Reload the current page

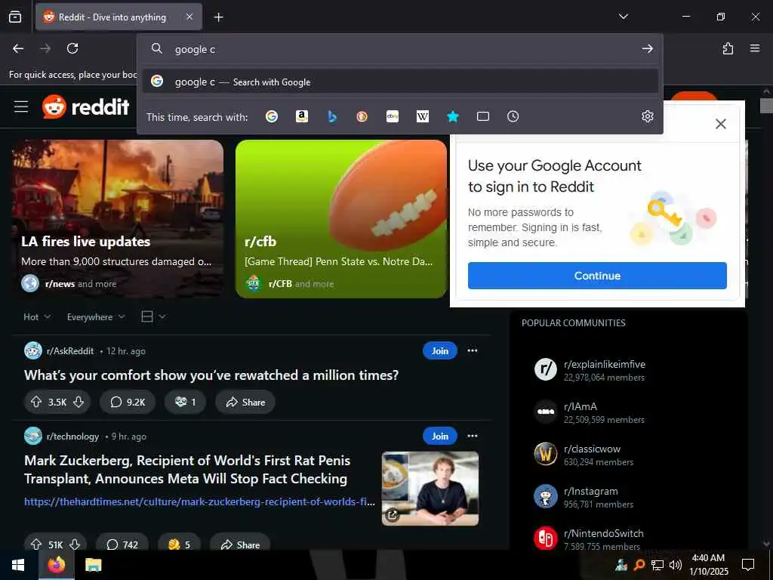[x=72, y=48]
